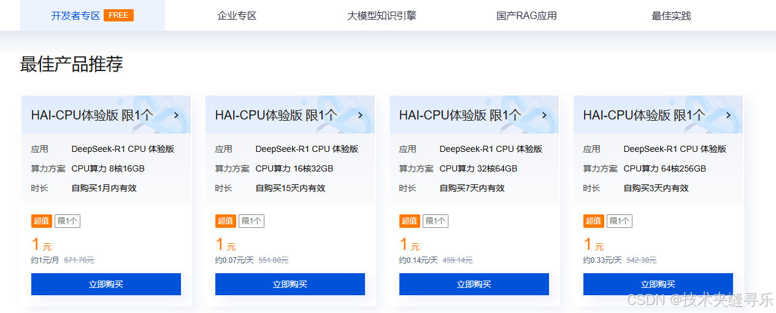Image resolution: width=776 pixels, height=313 pixels.
Task: Click the text CPU算力 16核32GB
Action: point(294,168)
